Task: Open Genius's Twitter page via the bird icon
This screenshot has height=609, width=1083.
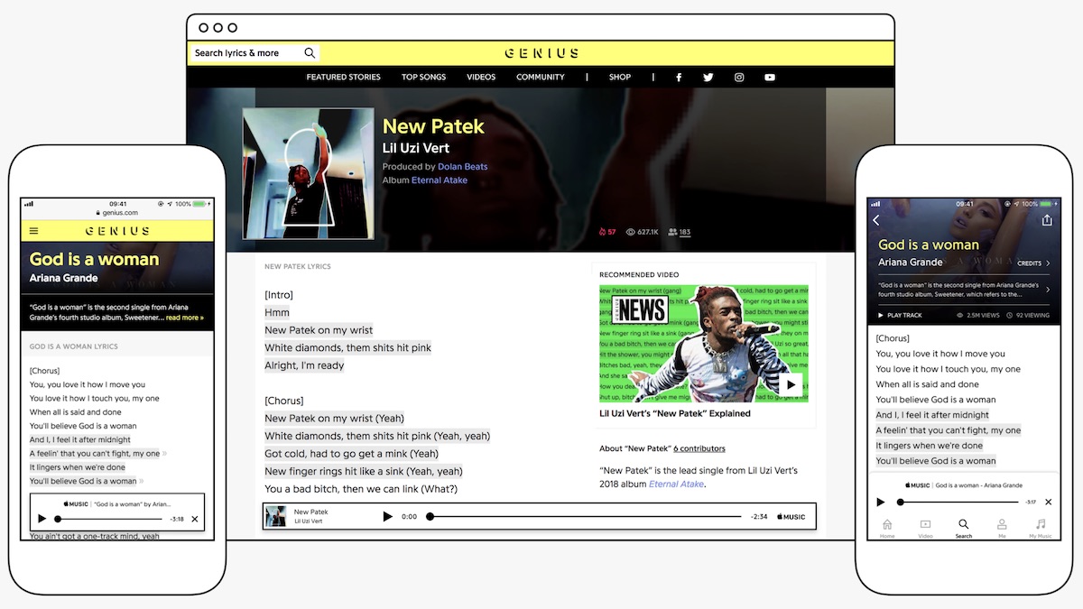Action: [708, 77]
